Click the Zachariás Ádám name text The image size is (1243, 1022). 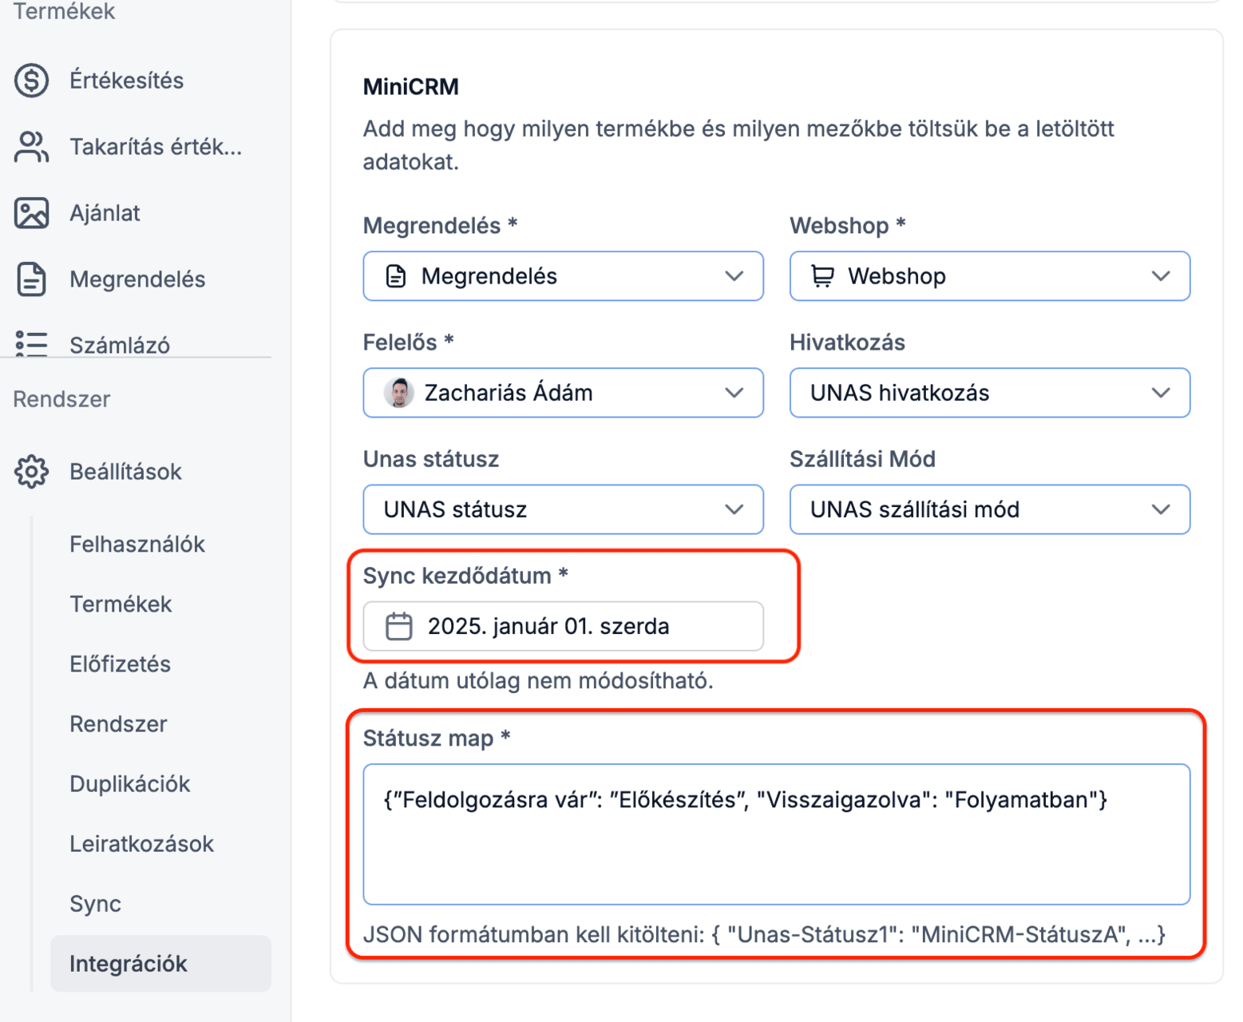click(x=509, y=393)
